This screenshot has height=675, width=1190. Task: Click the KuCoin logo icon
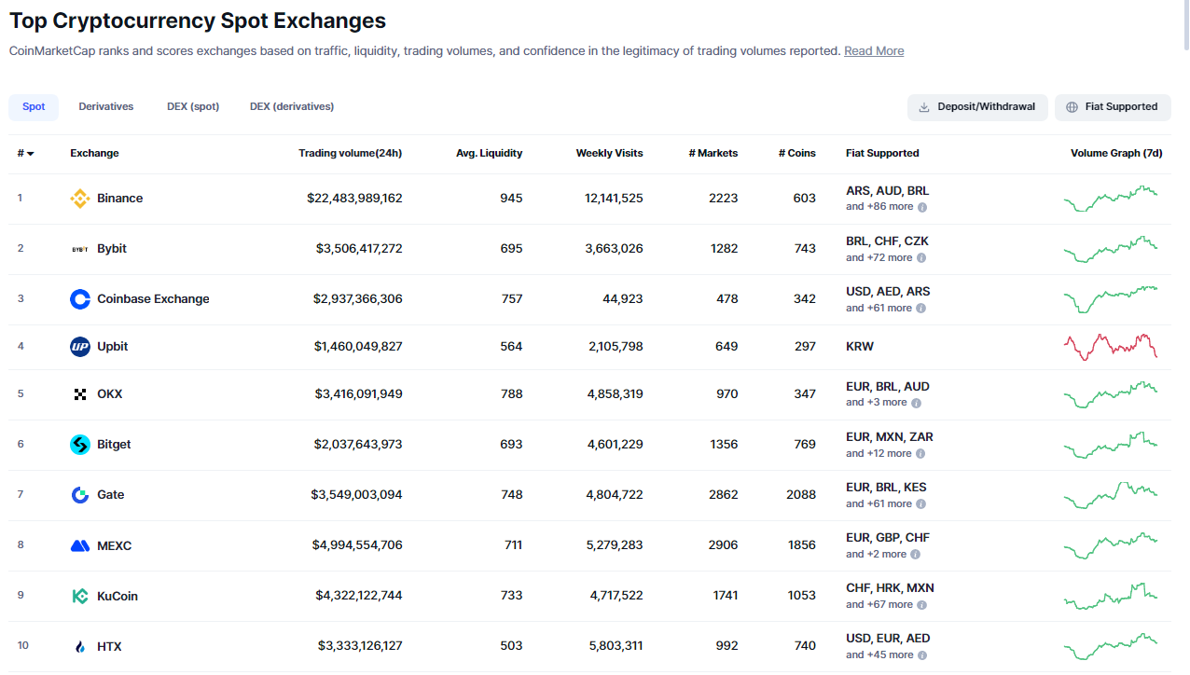tap(80, 596)
